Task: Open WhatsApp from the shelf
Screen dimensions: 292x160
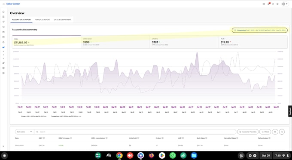Action: click(173, 156)
